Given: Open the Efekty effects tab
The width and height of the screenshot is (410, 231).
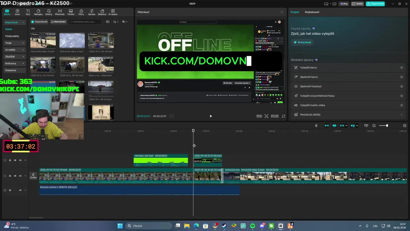Looking at the screenshot, I should [49, 12].
